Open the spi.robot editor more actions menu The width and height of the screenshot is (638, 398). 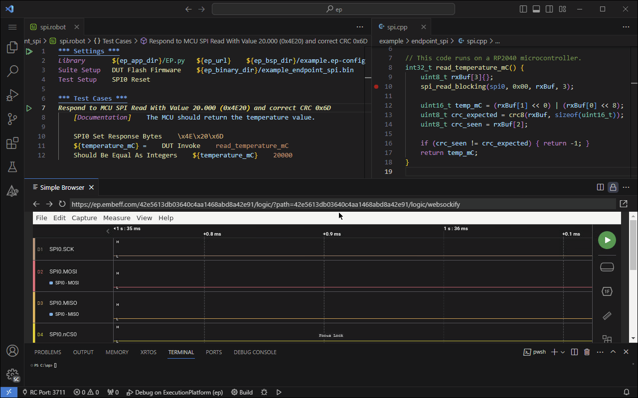360,27
